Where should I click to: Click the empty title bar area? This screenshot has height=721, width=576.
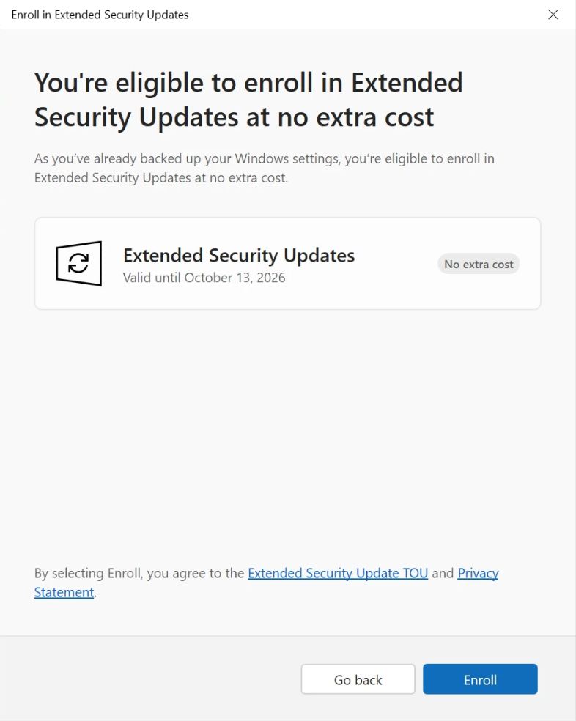point(366,15)
